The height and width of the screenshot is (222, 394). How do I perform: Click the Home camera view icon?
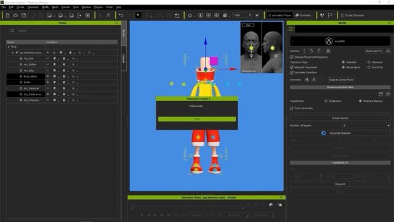tap(190, 15)
